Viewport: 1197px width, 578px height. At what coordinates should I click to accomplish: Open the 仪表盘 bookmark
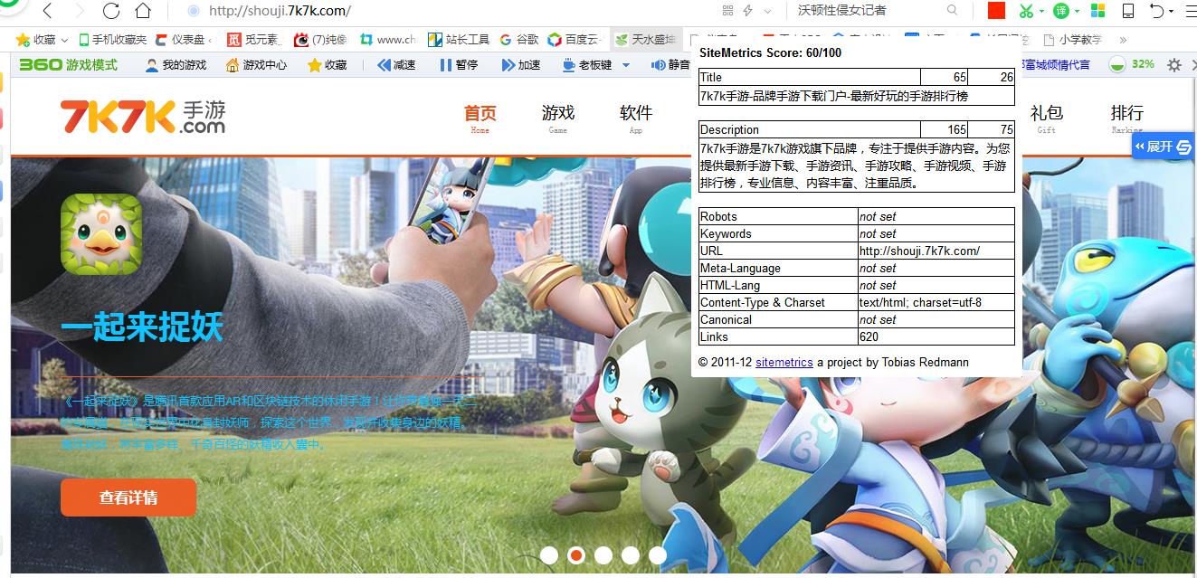185,40
